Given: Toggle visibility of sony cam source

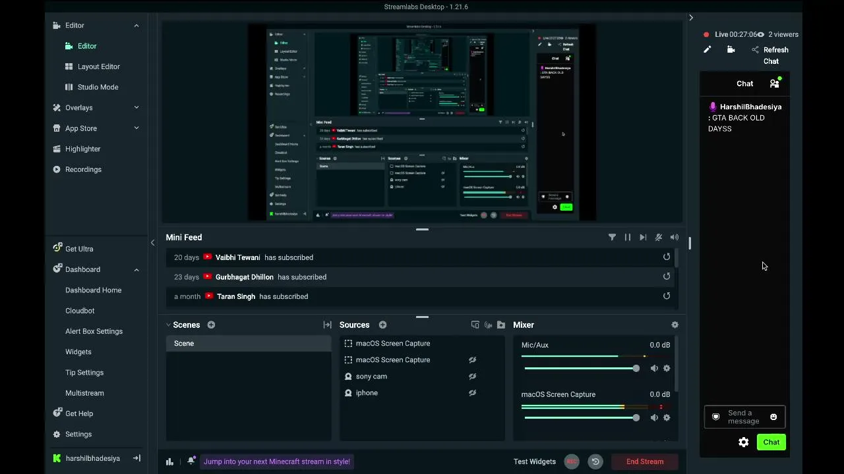Looking at the screenshot, I should (x=473, y=377).
